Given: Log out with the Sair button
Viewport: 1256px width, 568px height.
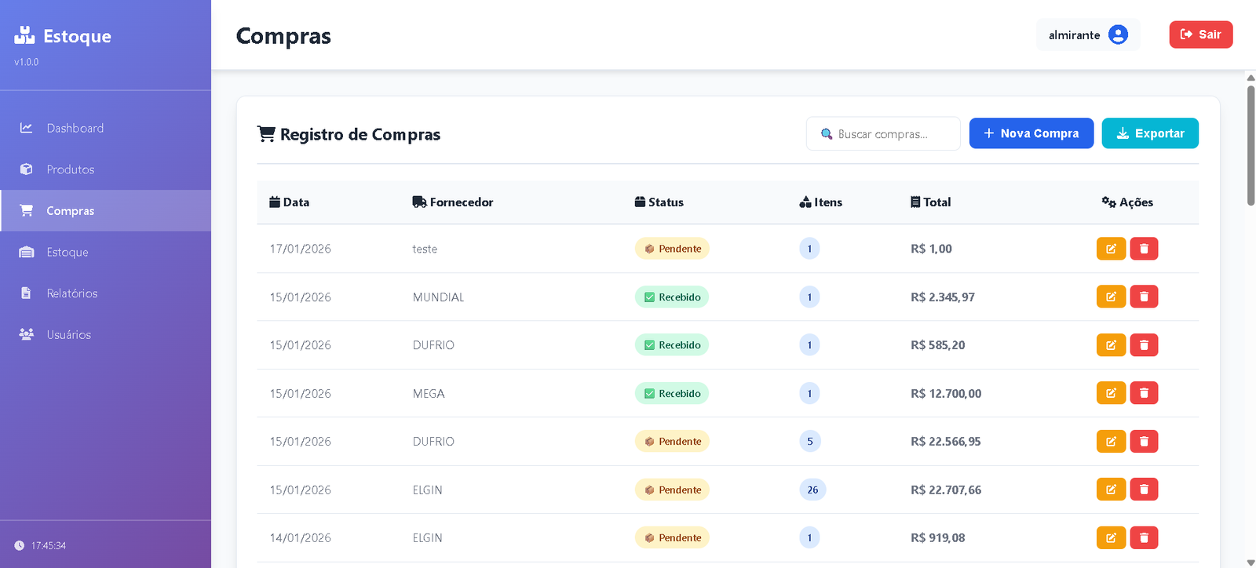Looking at the screenshot, I should click(x=1201, y=35).
